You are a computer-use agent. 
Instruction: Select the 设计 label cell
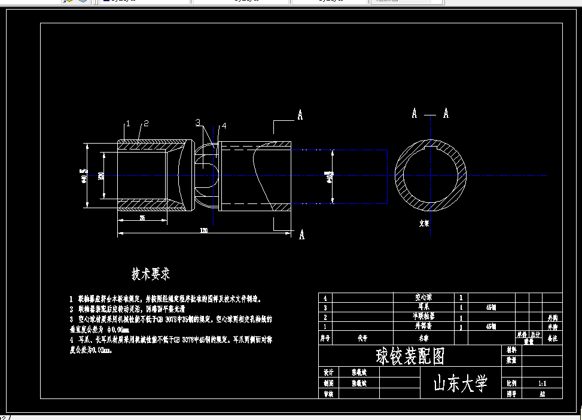point(328,372)
